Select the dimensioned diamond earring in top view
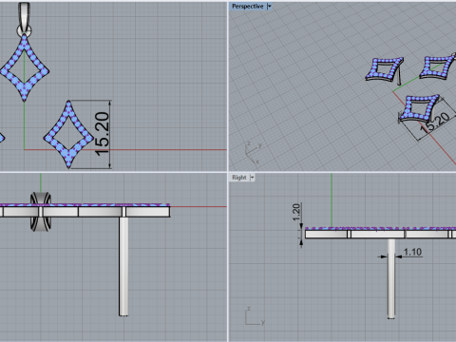 coord(68,134)
